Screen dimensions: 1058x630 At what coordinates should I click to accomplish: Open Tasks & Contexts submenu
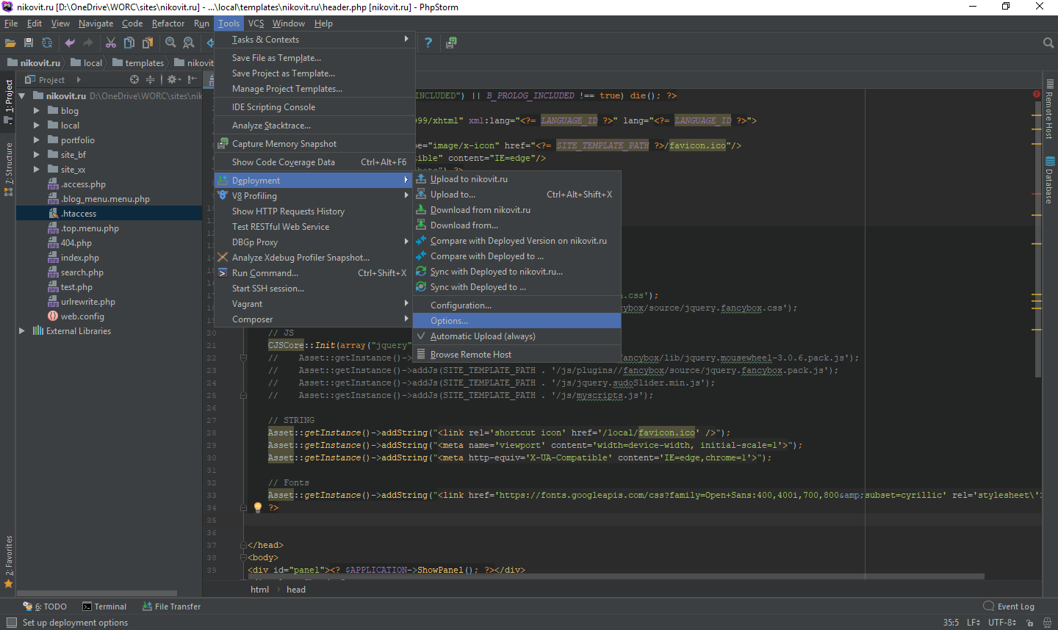[314, 40]
